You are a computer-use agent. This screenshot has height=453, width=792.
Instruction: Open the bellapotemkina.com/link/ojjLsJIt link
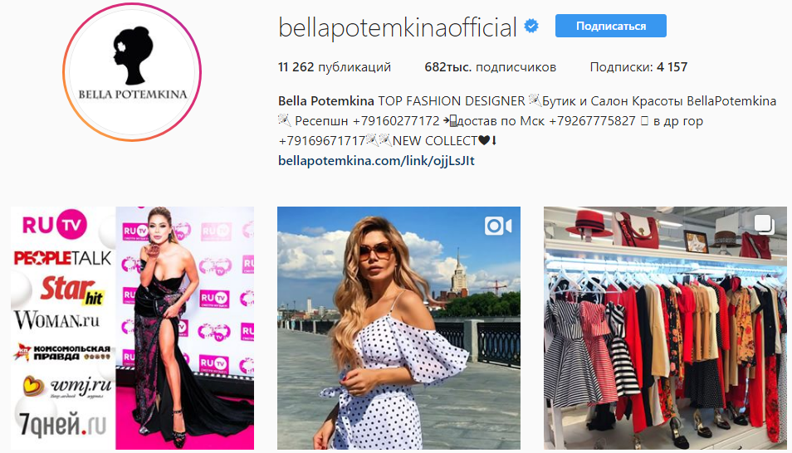[376, 161]
